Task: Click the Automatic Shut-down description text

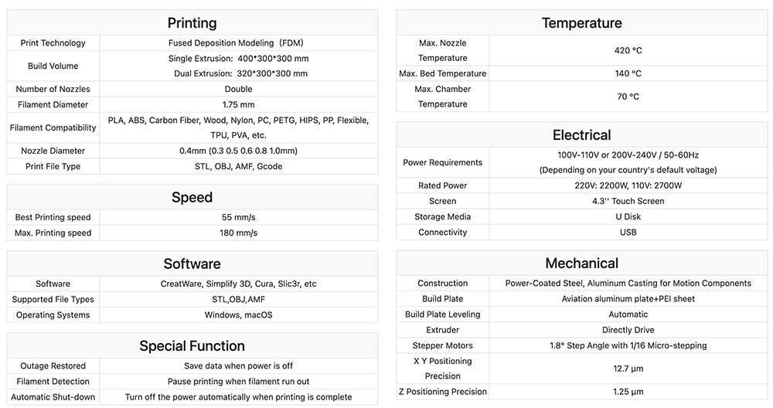Action: 239,397
